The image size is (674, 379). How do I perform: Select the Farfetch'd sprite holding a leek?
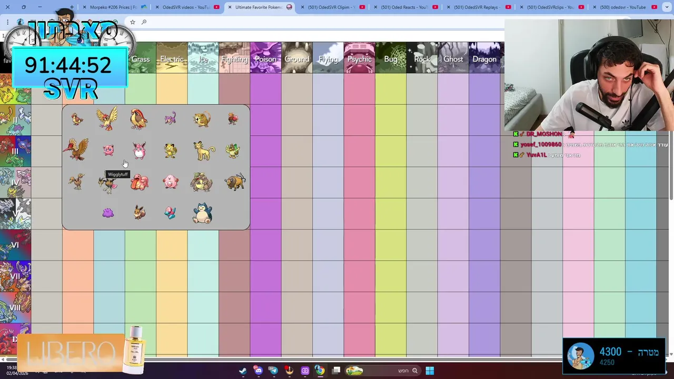232,151
